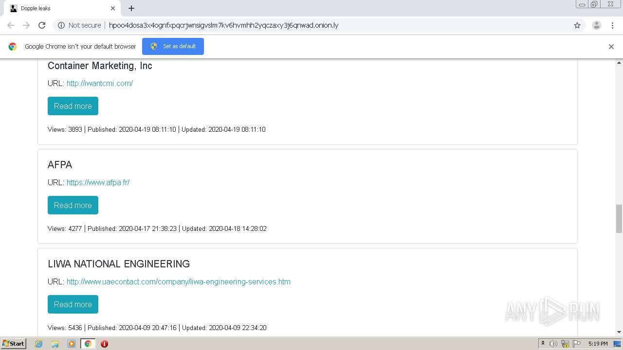
Task: Click the Views: 5436 stats line
Action: coord(157,328)
